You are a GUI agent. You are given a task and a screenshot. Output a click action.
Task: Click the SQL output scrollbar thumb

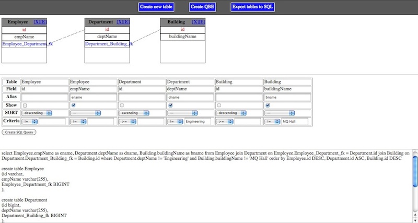pos(415,171)
